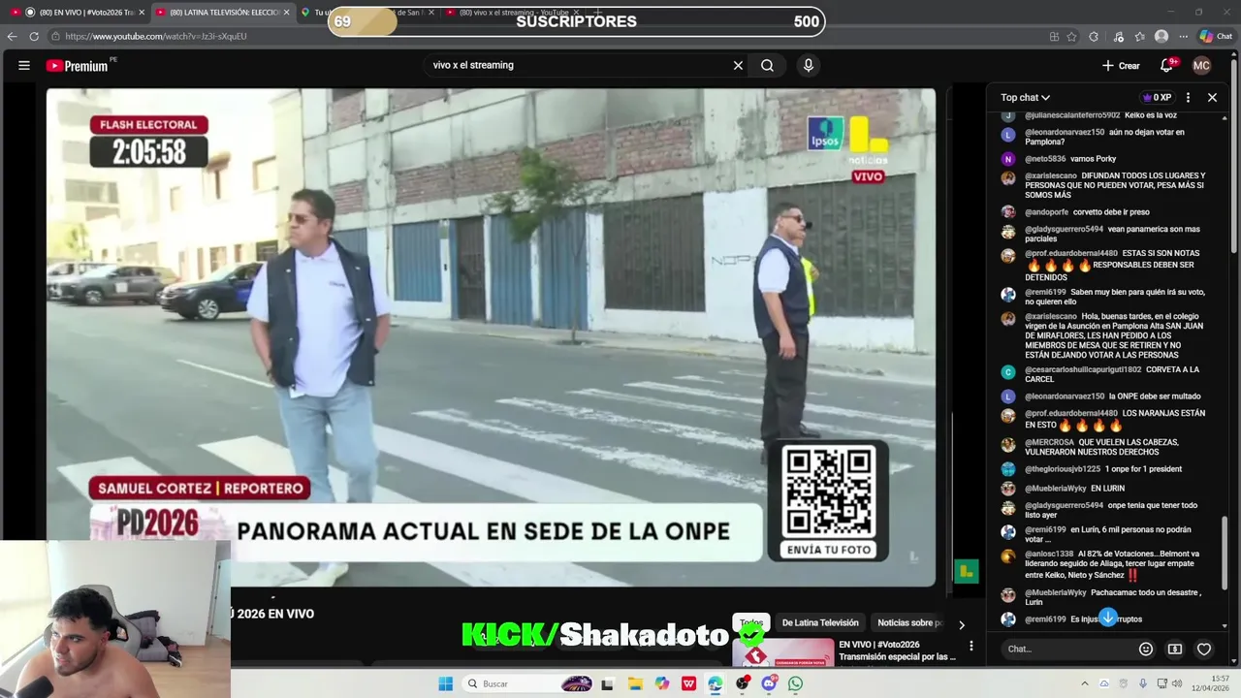Open the browser profile icon
The image size is (1241, 698).
tap(1161, 36)
